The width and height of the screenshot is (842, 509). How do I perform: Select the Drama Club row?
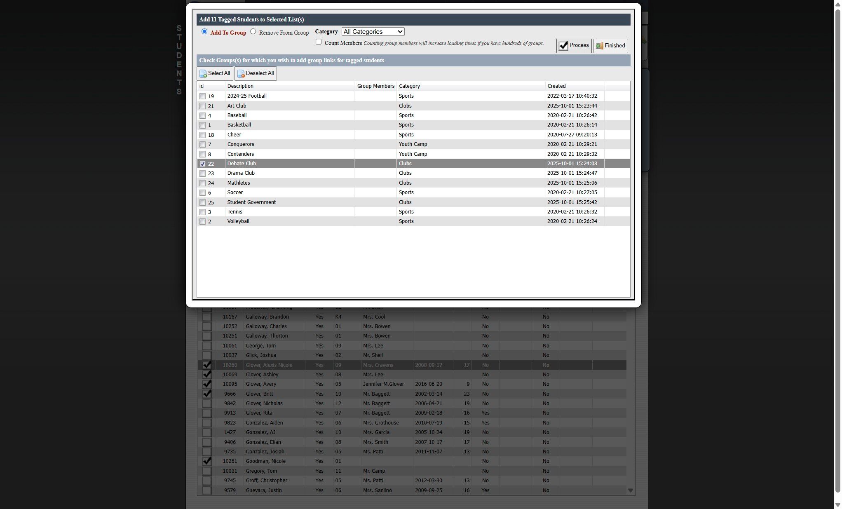(241, 173)
